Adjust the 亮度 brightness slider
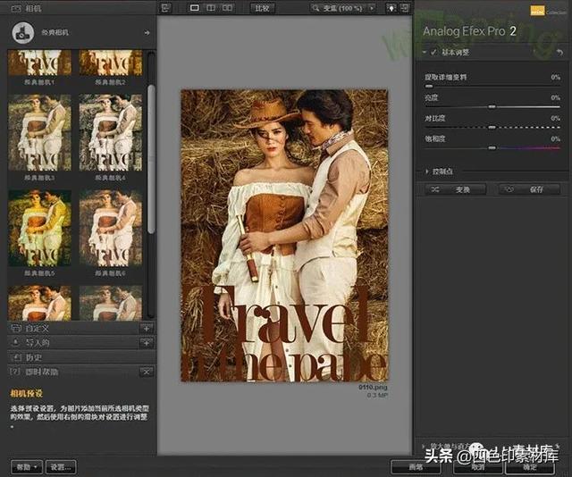This screenshot has height=477, width=572. 492,107
